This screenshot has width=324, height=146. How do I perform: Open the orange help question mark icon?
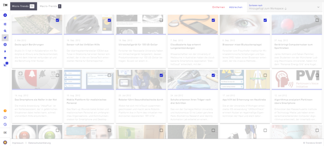pos(5,111)
